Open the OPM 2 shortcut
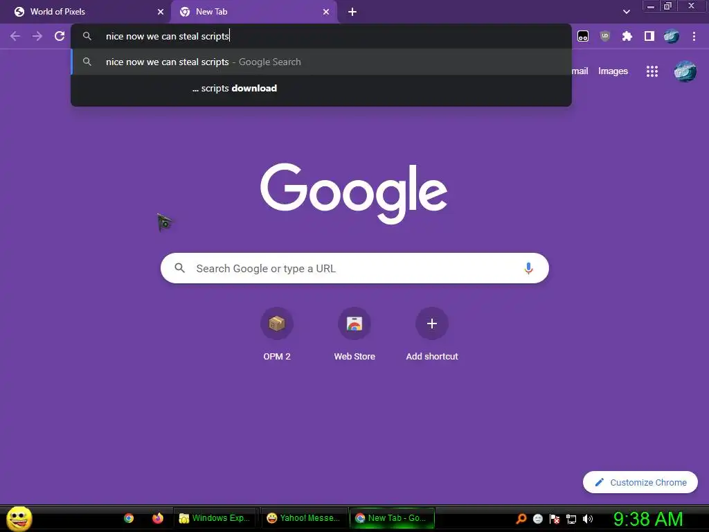The height and width of the screenshot is (532, 709). pyautogui.click(x=277, y=335)
